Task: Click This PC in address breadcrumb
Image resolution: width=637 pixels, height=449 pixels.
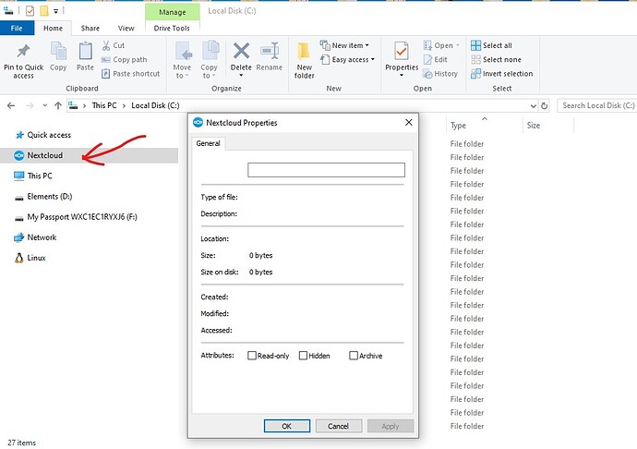Action: point(104,105)
